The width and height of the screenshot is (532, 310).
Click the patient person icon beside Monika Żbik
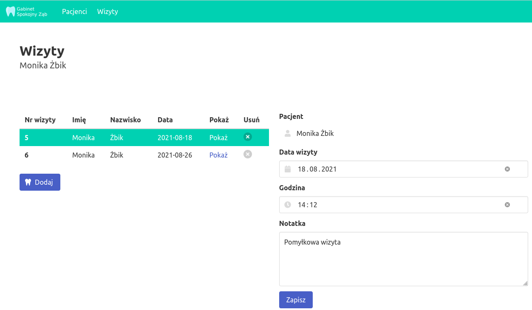[x=288, y=133]
